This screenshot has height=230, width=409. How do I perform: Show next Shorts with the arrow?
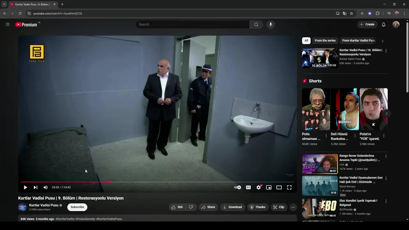[x=387, y=114]
